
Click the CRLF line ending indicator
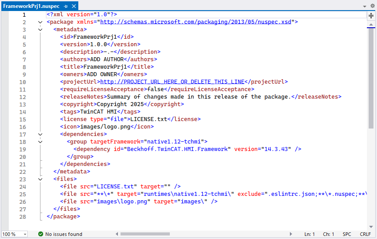(x=365, y=234)
